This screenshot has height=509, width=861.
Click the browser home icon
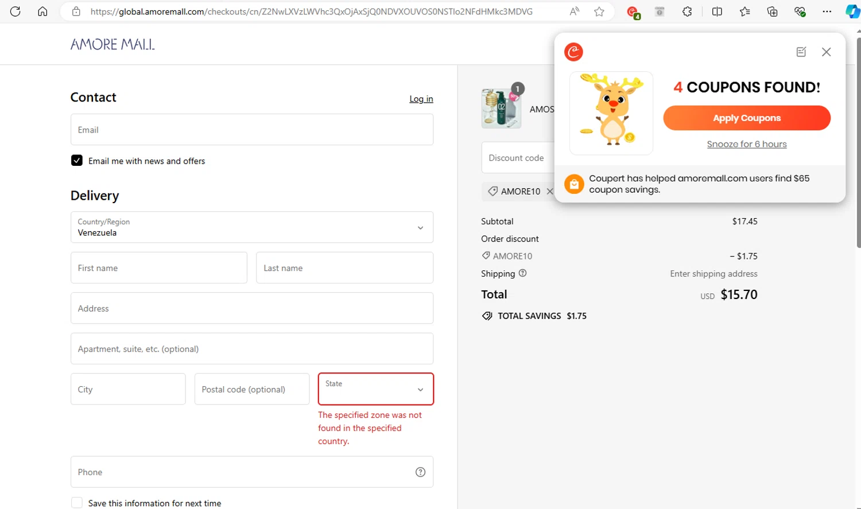click(42, 11)
